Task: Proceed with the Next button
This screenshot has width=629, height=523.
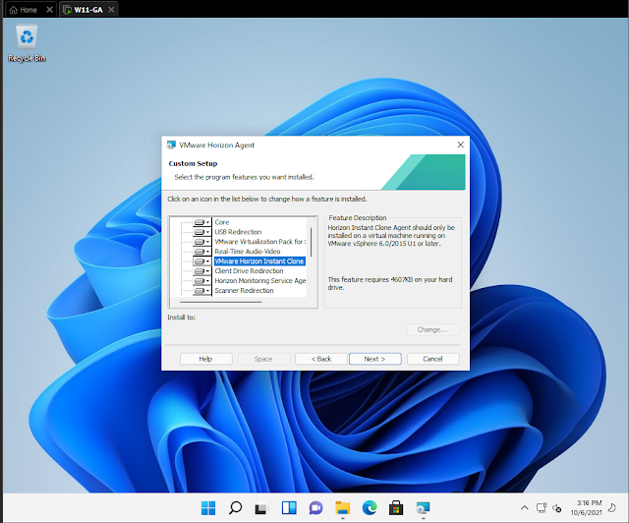Action: pos(375,359)
